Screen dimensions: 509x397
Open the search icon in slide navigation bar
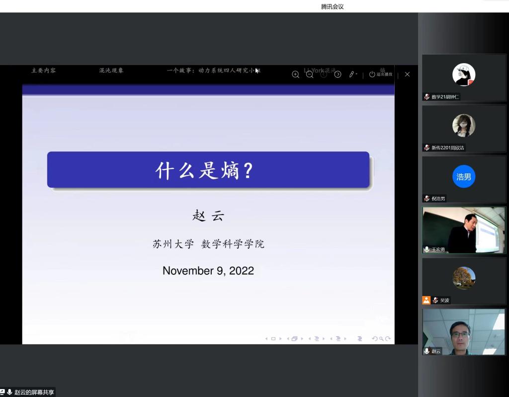[x=381, y=339]
